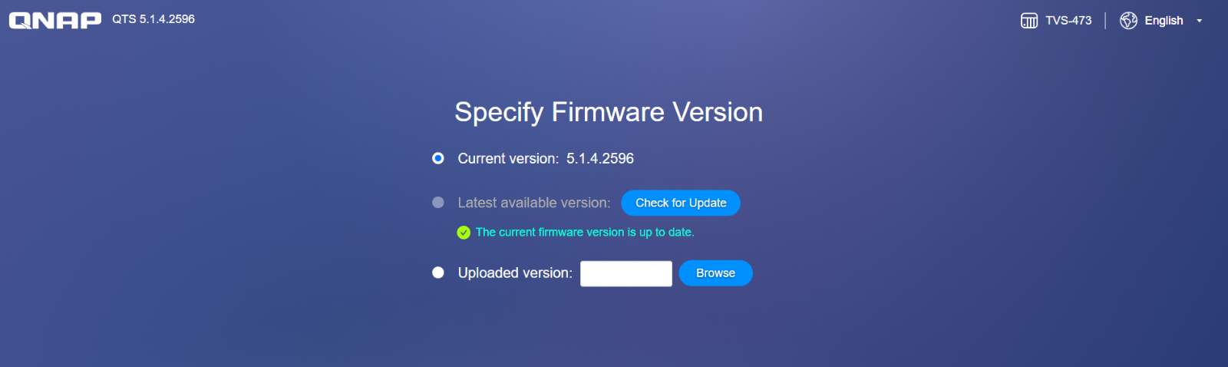1228x367 pixels.
Task: Select the Latest available version radio button
Action: pyautogui.click(x=438, y=203)
